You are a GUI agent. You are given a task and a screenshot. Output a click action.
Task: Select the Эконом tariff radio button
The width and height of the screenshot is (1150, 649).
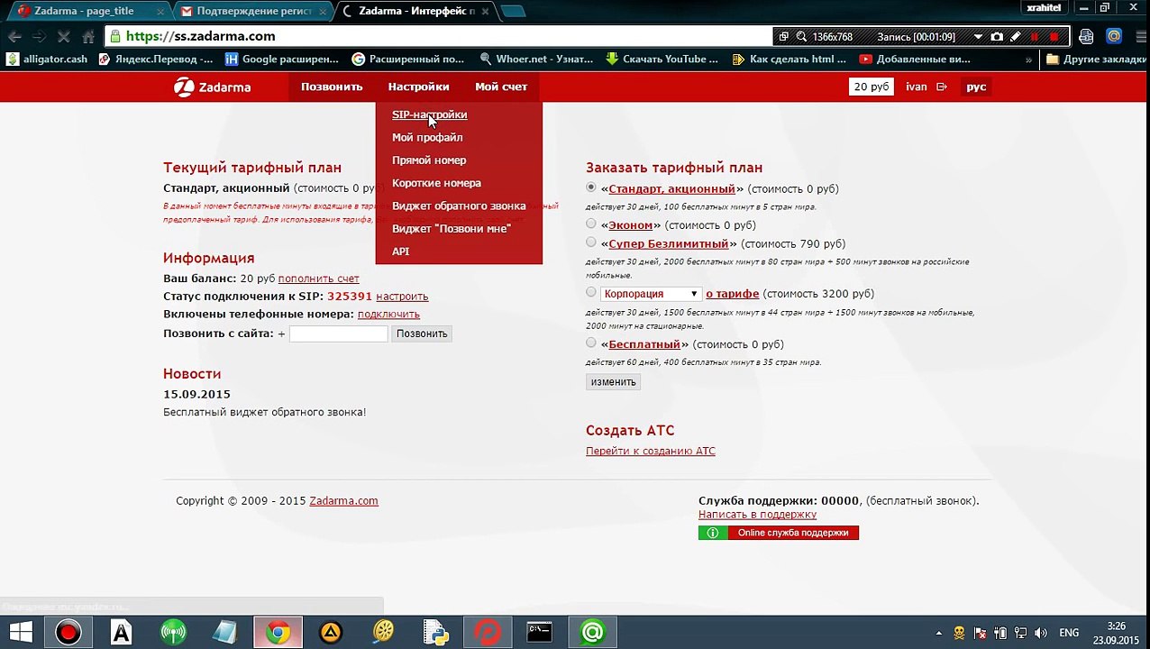591,224
